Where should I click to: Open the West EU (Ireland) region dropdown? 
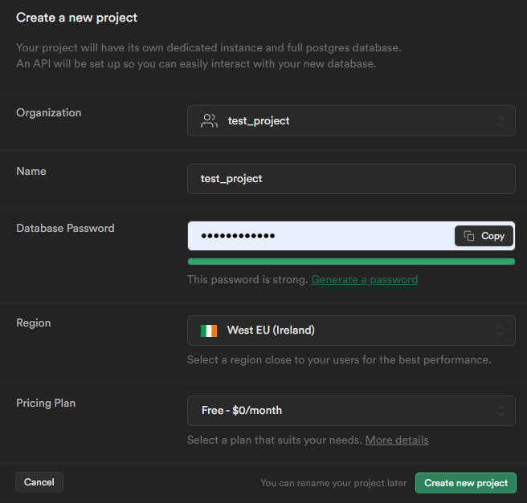click(351, 331)
